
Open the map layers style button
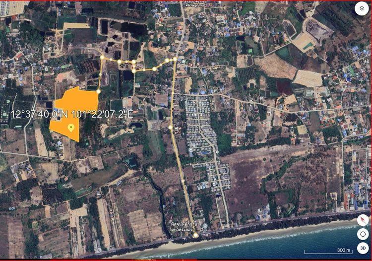pyautogui.click(x=362, y=9)
